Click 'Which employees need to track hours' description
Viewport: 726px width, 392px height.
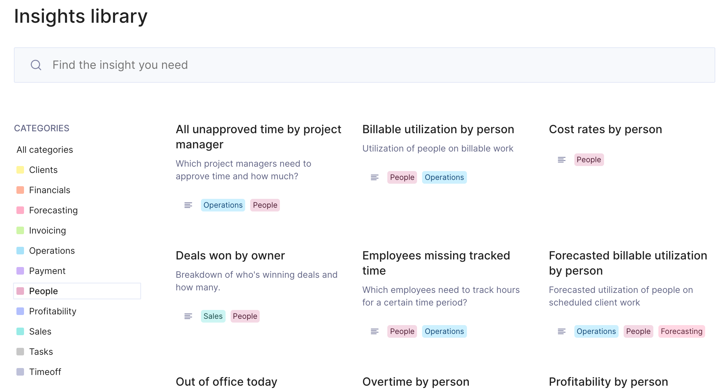[441, 296]
